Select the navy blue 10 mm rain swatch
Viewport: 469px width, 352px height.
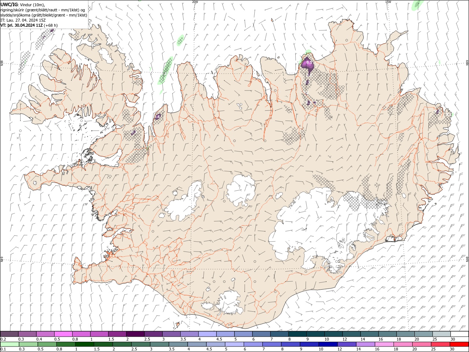[328, 344]
